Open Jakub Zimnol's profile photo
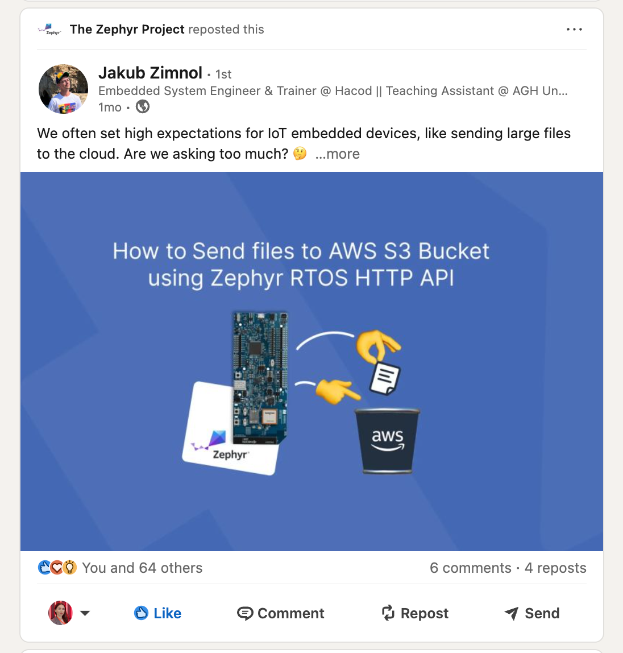The image size is (623, 653). (63, 89)
